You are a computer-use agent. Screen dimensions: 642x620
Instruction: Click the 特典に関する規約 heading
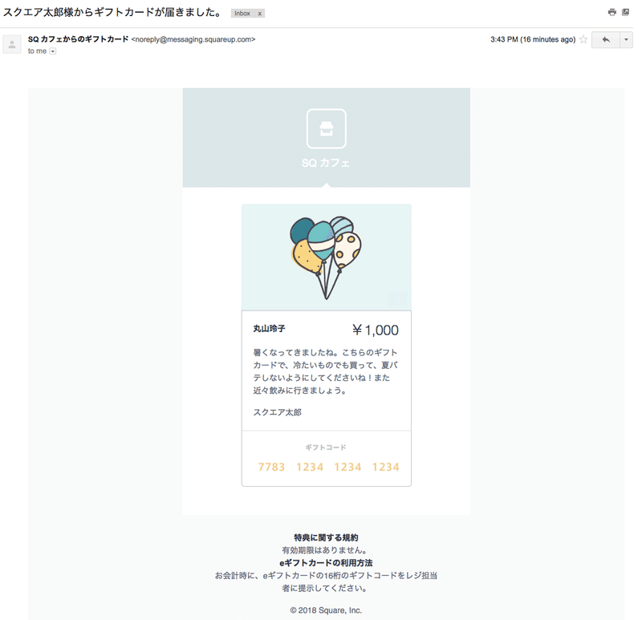[x=327, y=537]
